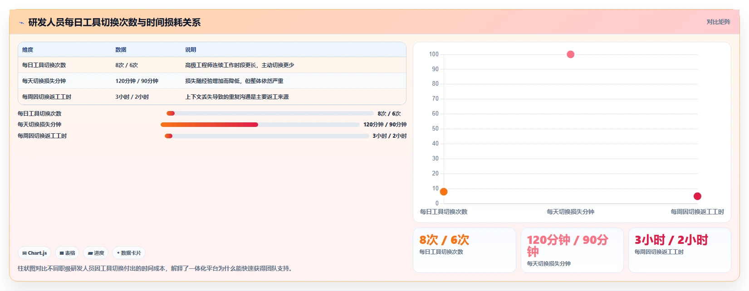This screenshot has height=291, width=749.
Task: Click the note 损失随经验增加而降低，但整体依然严重
Action: [234, 81]
